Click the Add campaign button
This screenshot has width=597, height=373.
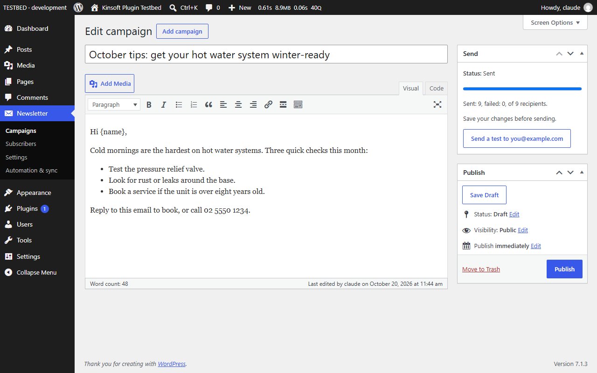[182, 31]
